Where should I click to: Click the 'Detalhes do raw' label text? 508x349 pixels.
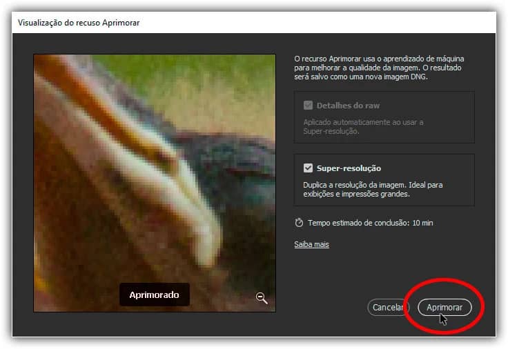coord(348,106)
